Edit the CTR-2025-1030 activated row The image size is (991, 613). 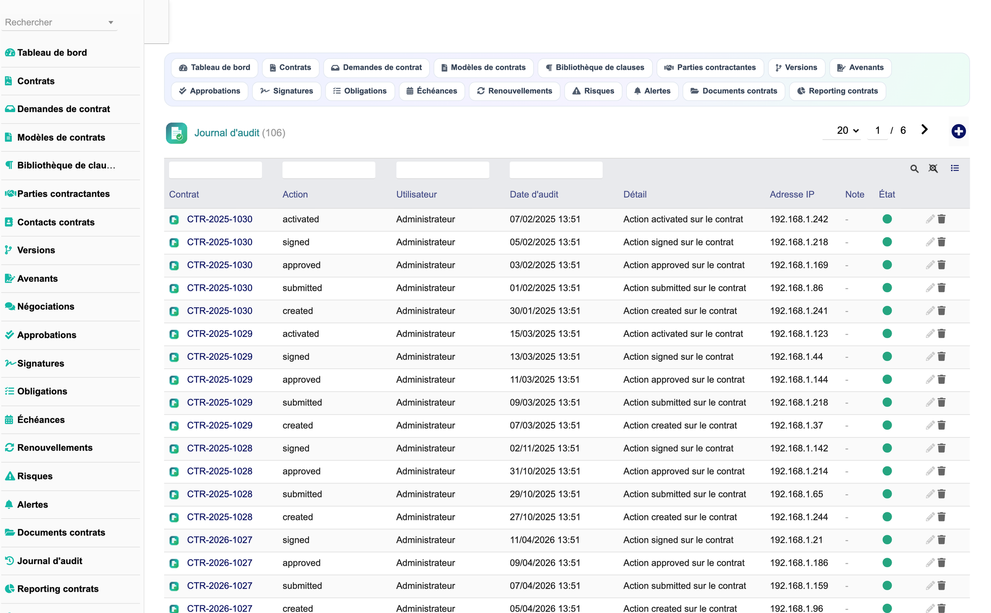click(x=930, y=219)
